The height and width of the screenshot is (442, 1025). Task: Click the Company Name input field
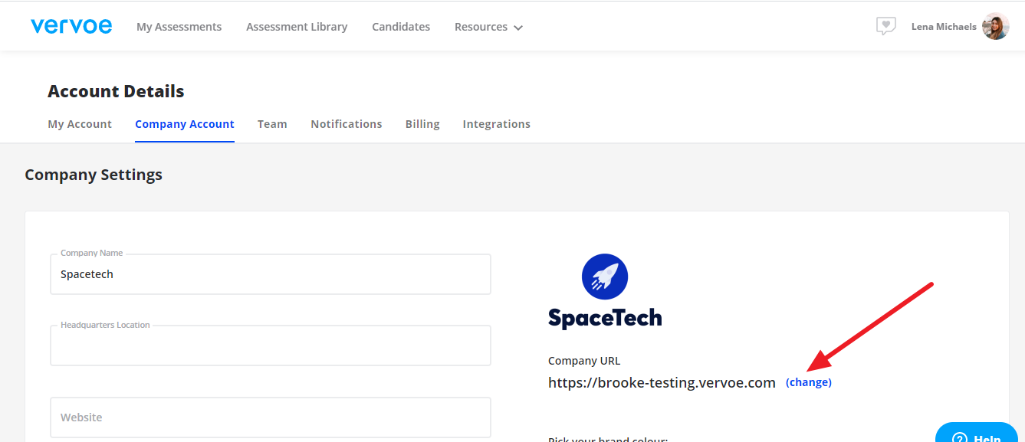coord(271,274)
